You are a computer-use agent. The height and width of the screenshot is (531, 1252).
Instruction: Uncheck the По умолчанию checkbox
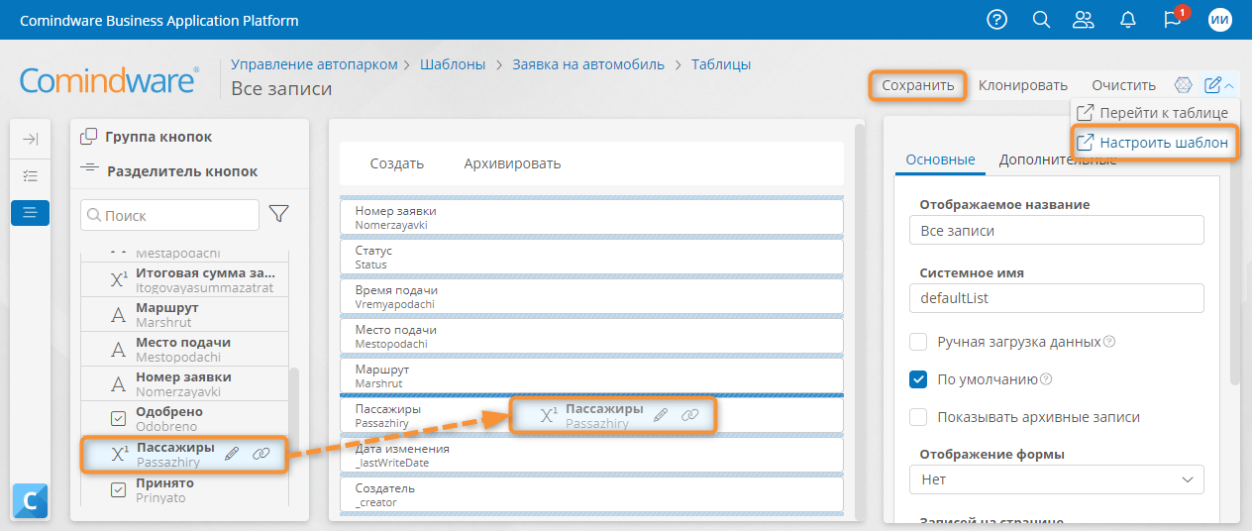point(918,379)
